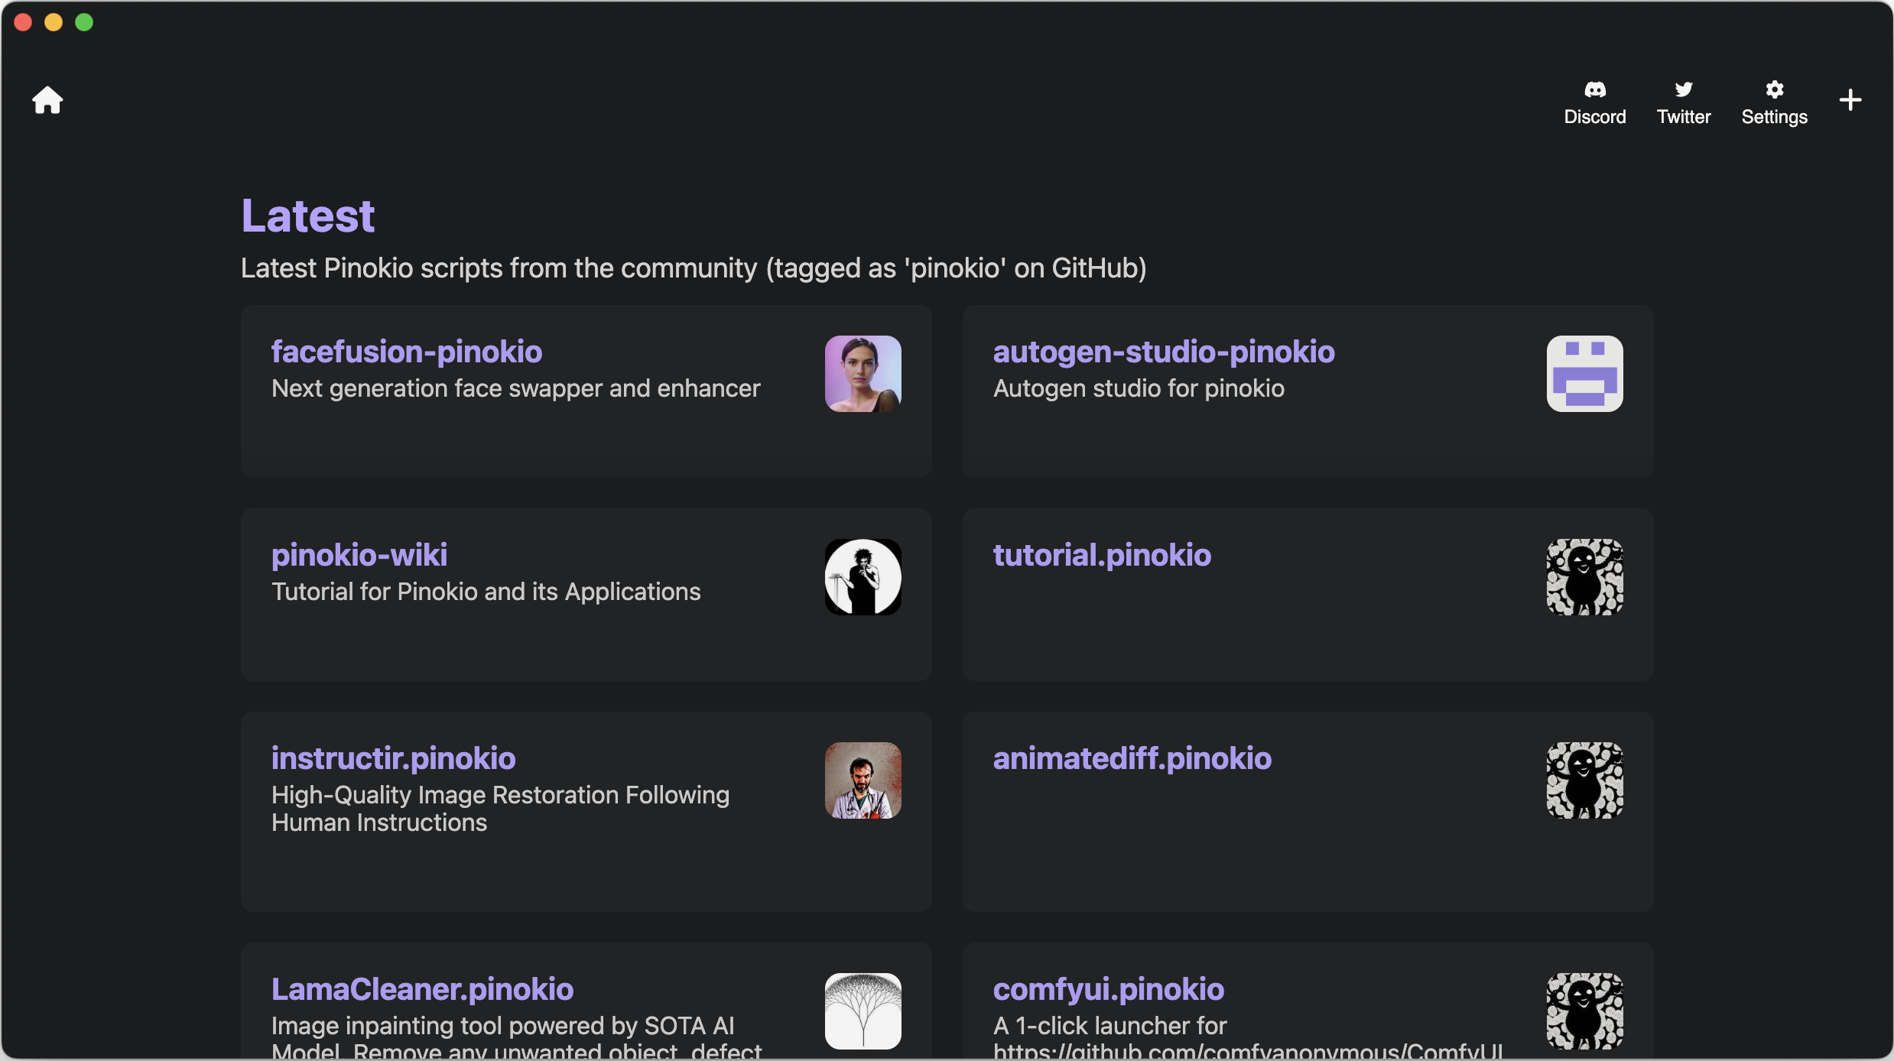The width and height of the screenshot is (1894, 1061).
Task: Click the pinokio-wiki circular avatar icon
Action: pos(863,577)
